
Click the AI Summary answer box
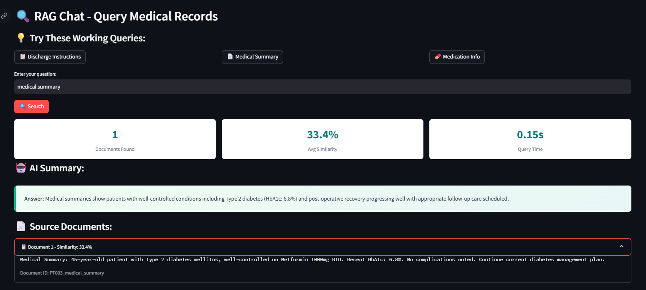pyautogui.click(x=322, y=199)
